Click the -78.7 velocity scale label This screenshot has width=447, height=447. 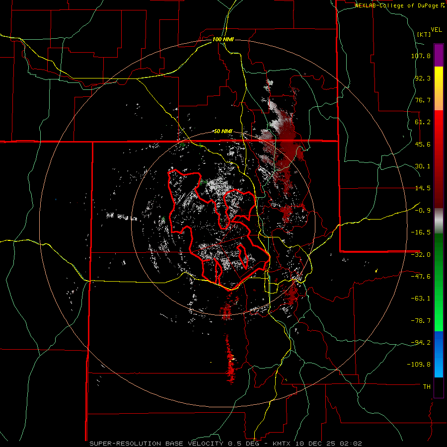pos(421,321)
